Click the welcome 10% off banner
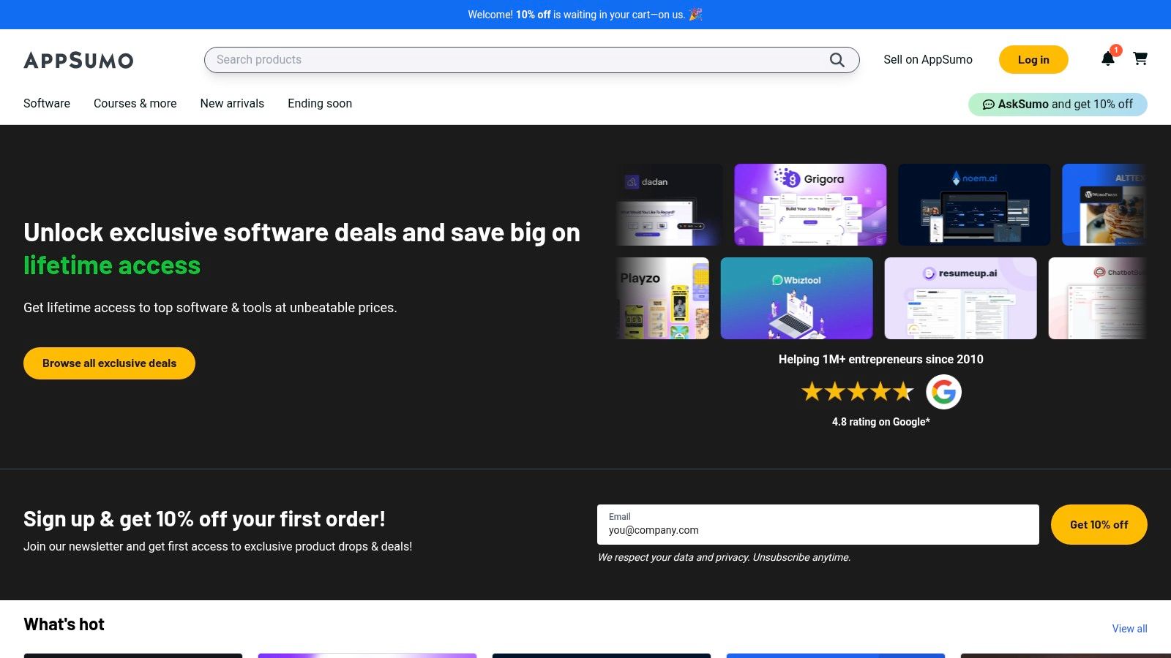This screenshot has width=1171, height=658. [585, 15]
